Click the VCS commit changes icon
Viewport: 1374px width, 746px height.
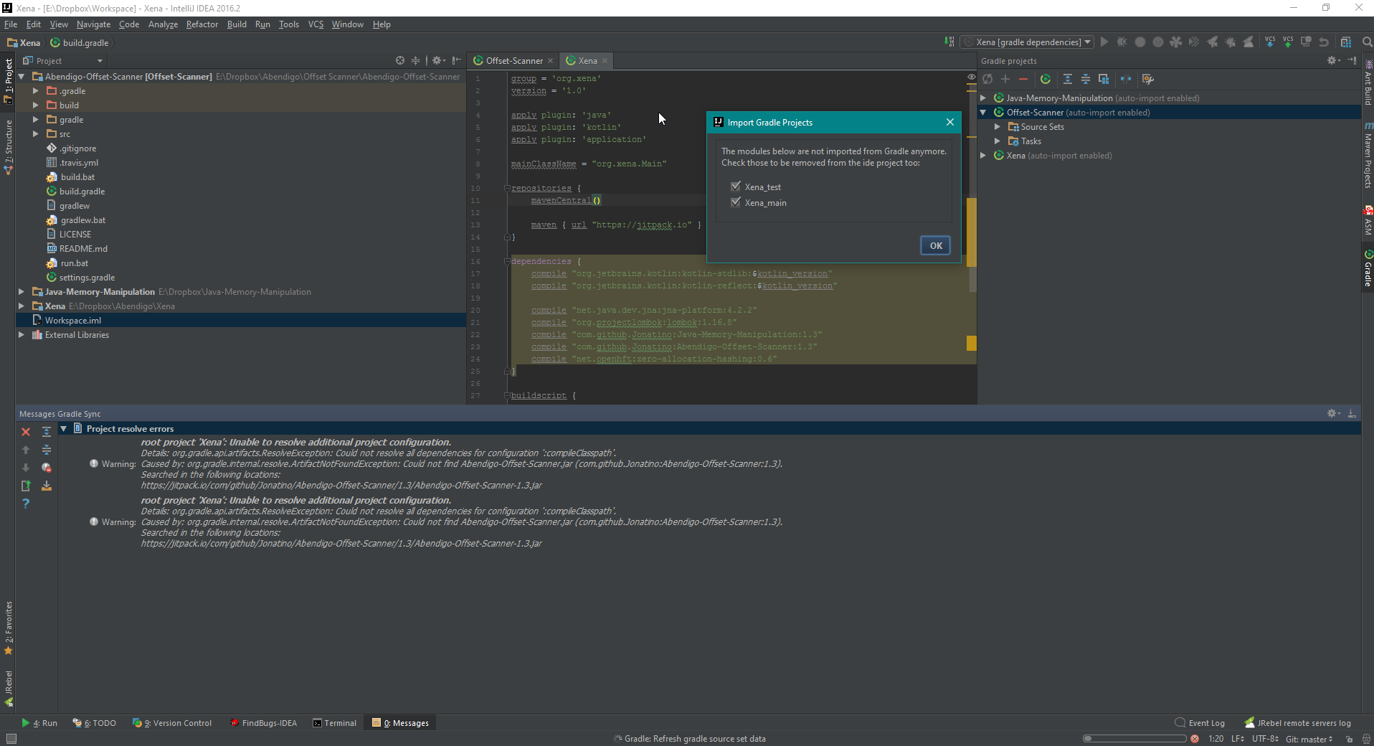(x=1288, y=42)
